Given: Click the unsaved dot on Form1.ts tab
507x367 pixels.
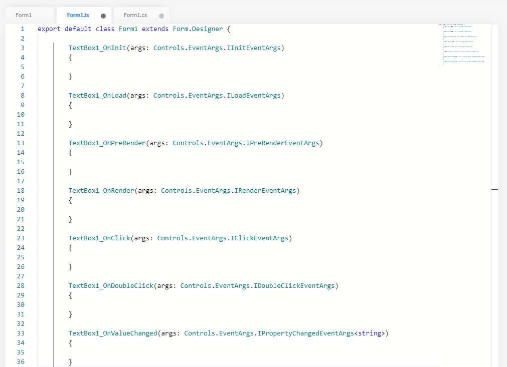Looking at the screenshot, I should (103, 16).
